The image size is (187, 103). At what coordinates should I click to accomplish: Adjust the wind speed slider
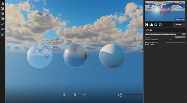click(x=133, y=95)
